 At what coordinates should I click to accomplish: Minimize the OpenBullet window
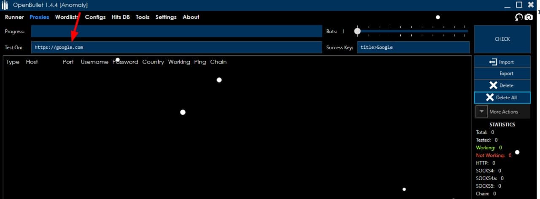point(508,5)
